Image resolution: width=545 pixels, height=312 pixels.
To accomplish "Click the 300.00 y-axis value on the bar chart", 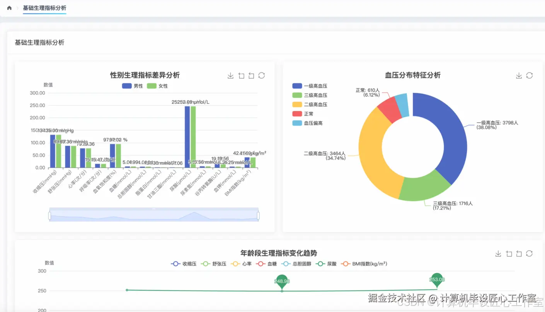I will [x=38, y=93].
